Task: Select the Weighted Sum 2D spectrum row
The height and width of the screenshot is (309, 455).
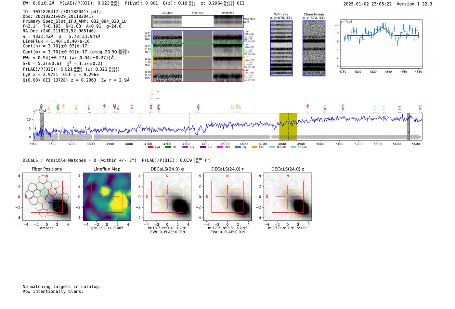Action: (x=197, y=21)
